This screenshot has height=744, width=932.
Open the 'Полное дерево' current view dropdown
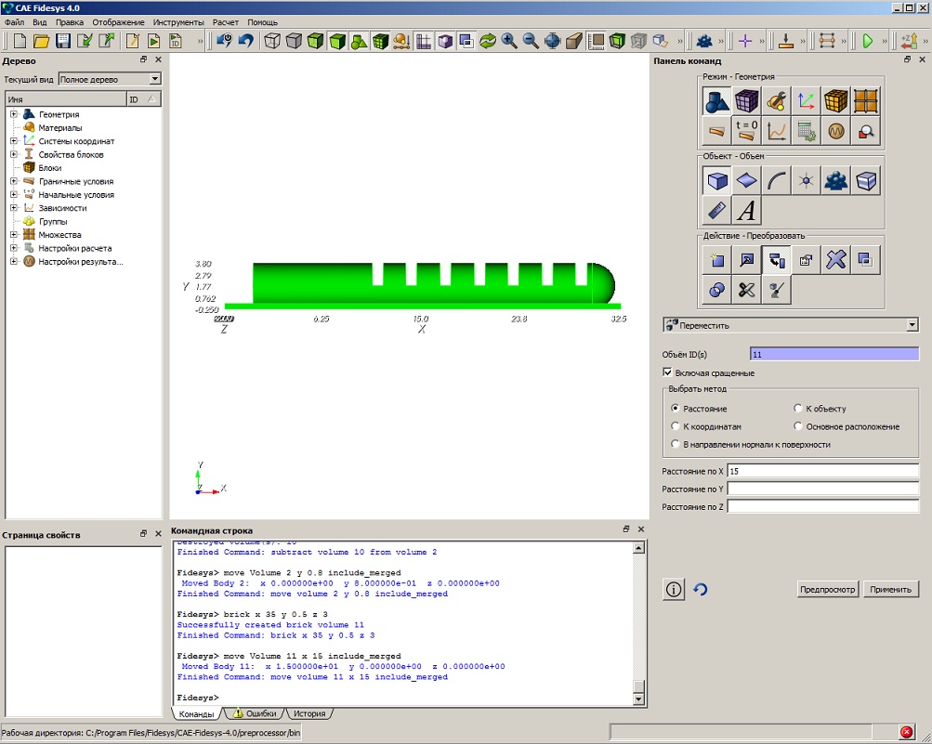(x=110, y=79)
